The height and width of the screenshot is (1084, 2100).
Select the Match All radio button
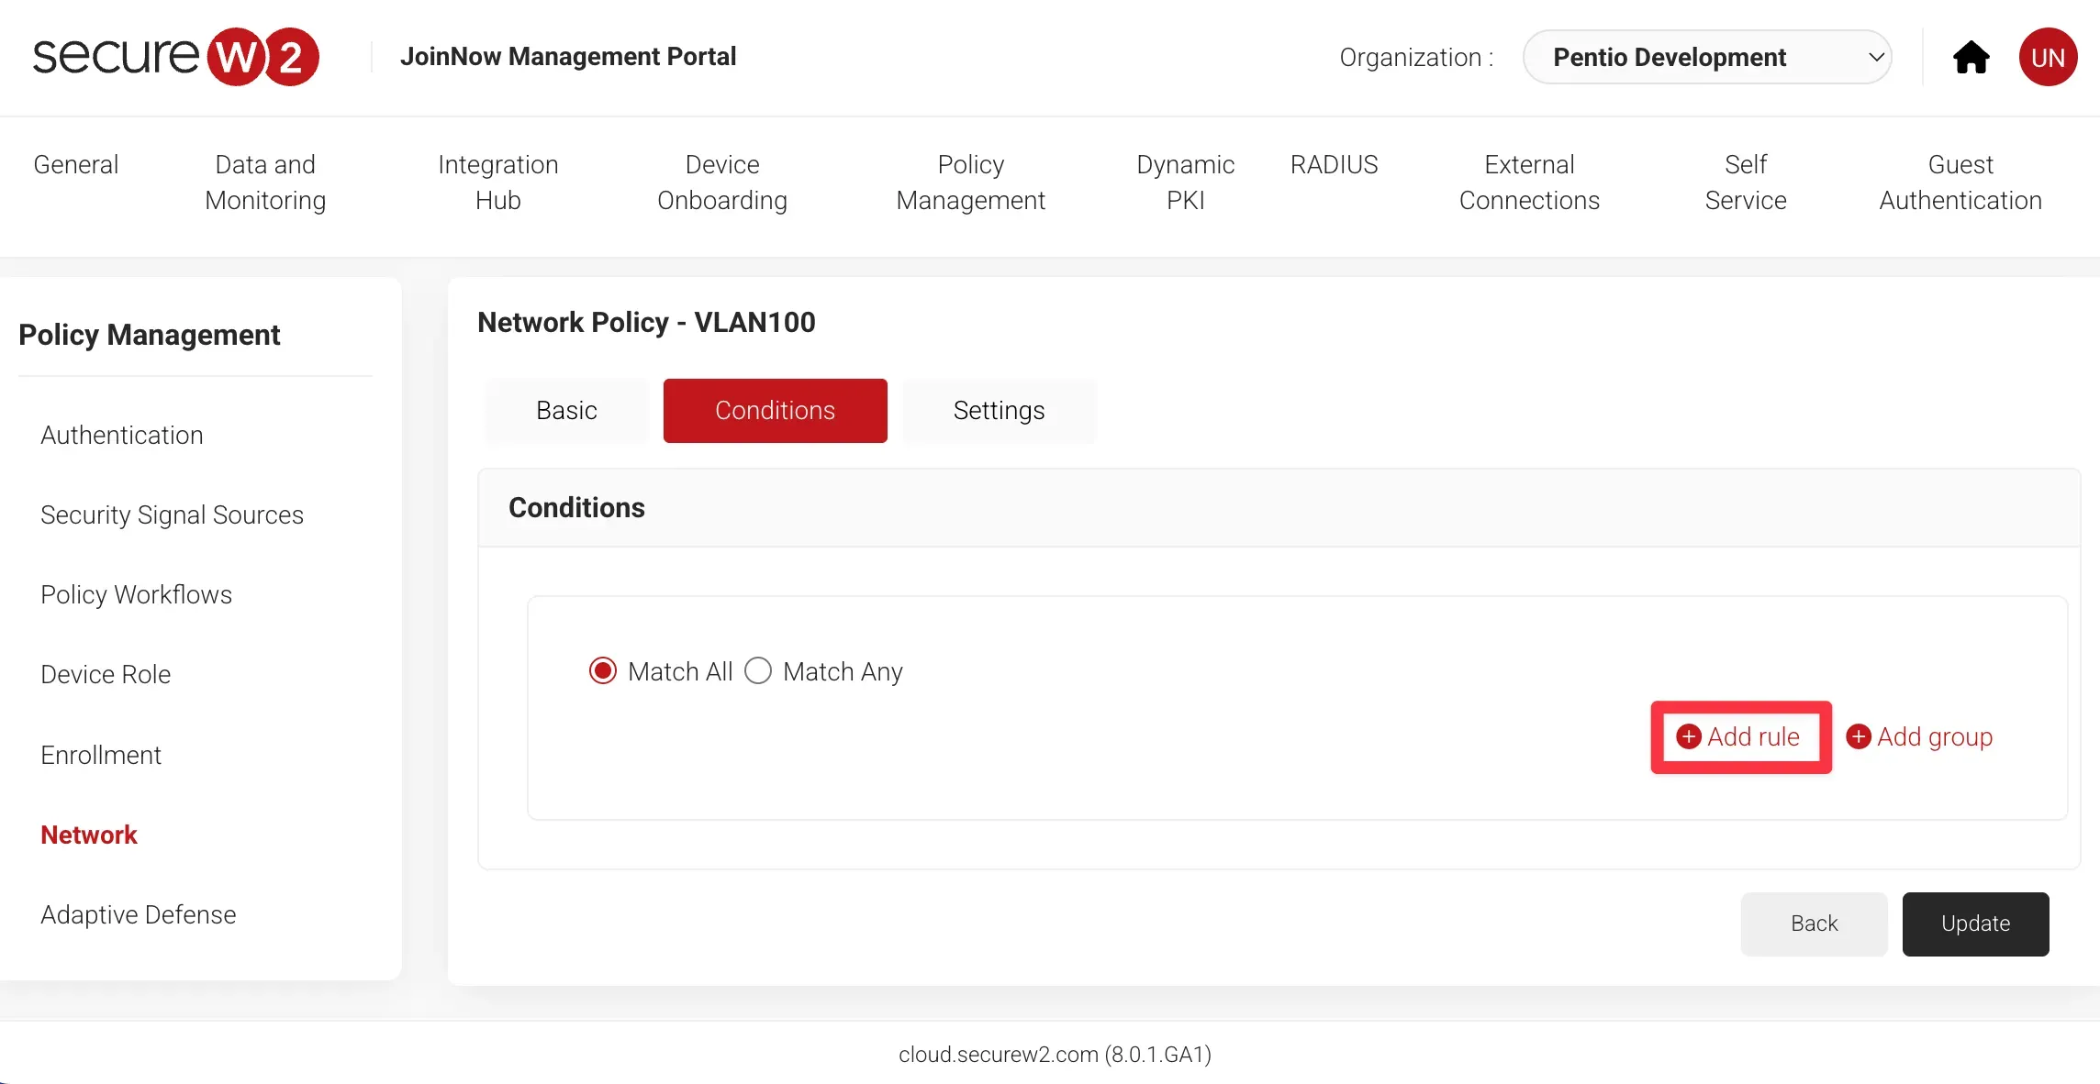pyautogui.click(x=603, y=671)
